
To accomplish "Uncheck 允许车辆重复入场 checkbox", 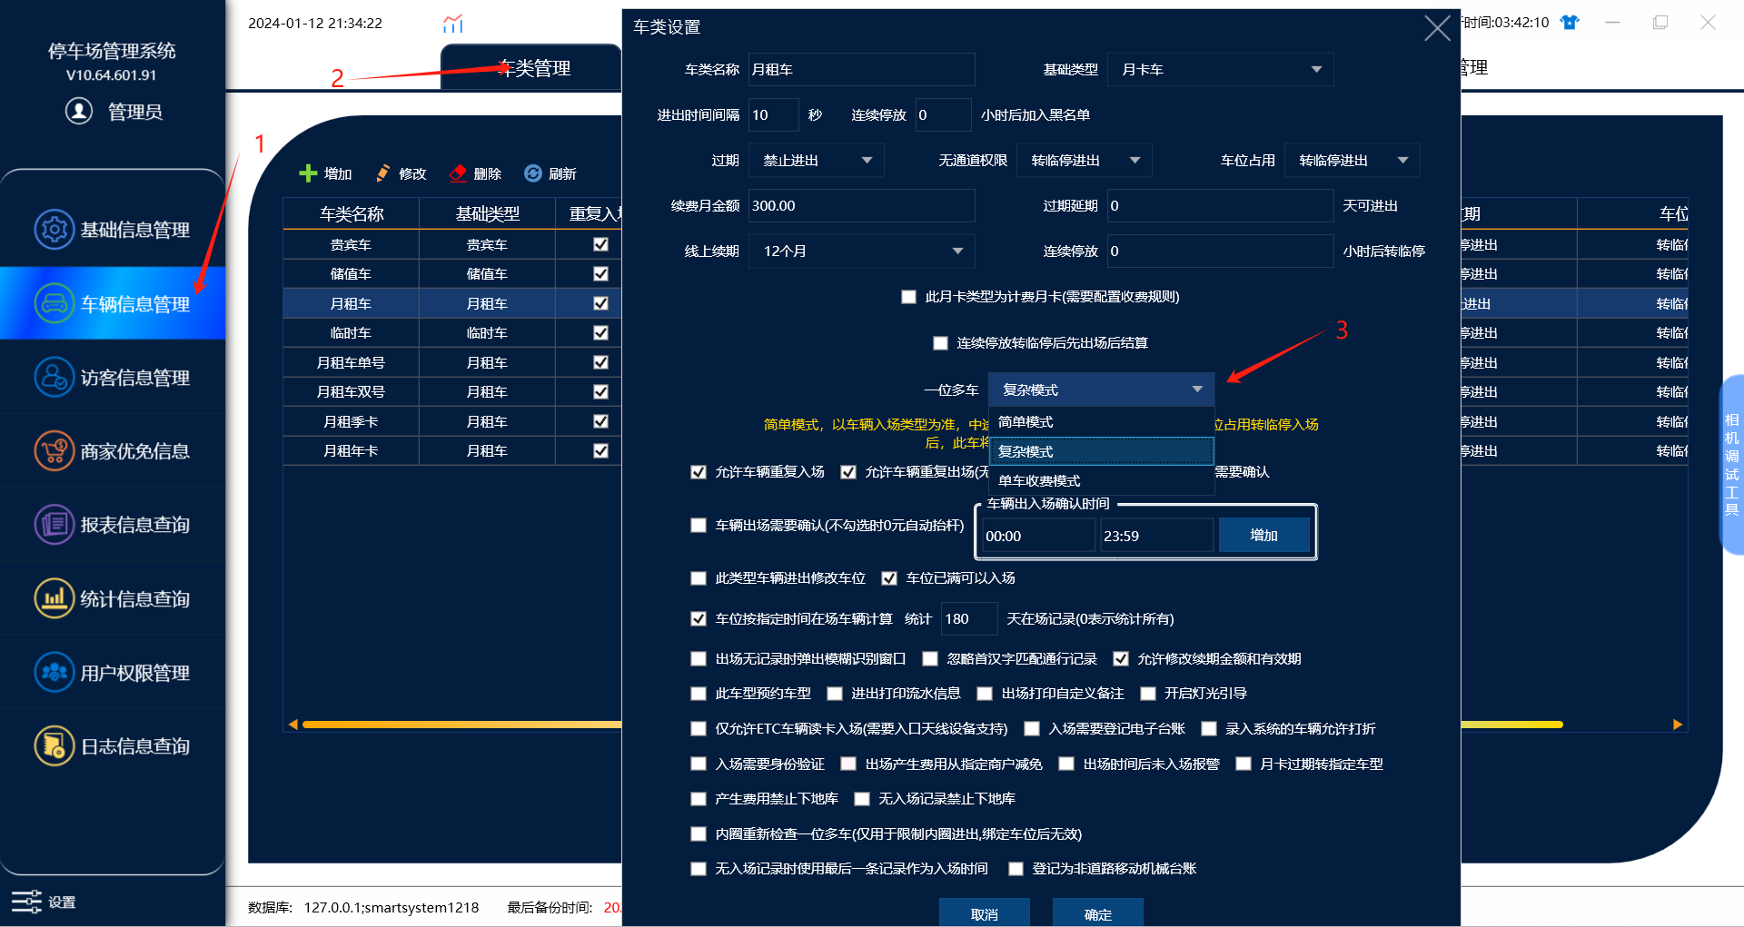I will [699, 472].
